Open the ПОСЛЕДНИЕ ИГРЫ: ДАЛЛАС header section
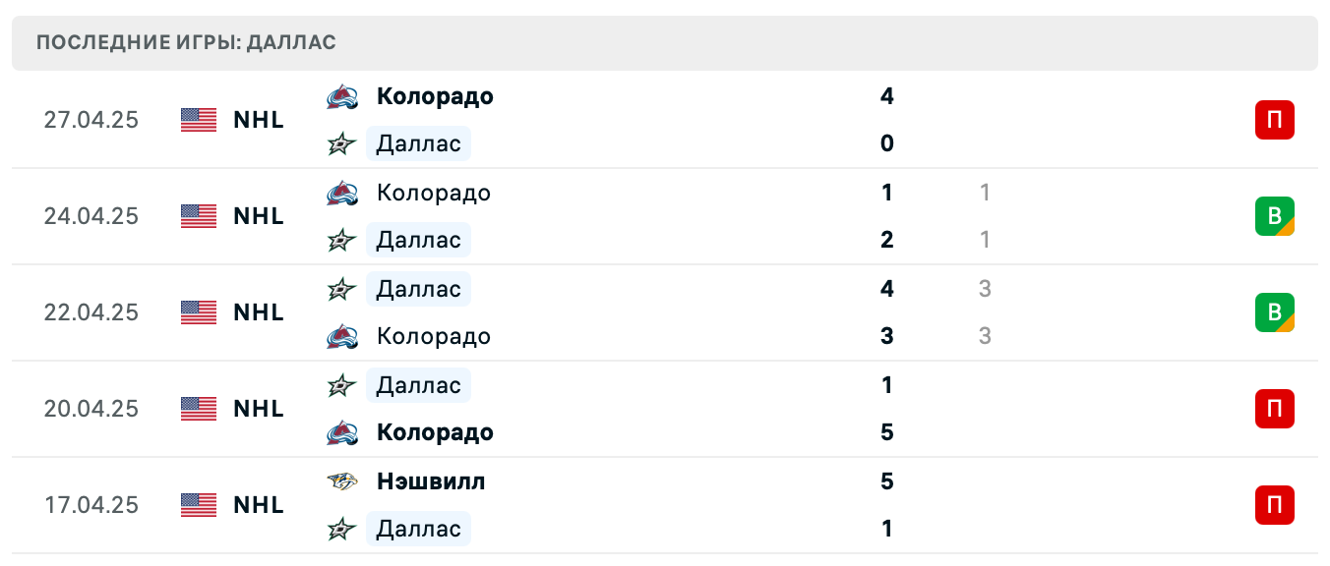1330x566 pixels. click(x=185, y=42)
